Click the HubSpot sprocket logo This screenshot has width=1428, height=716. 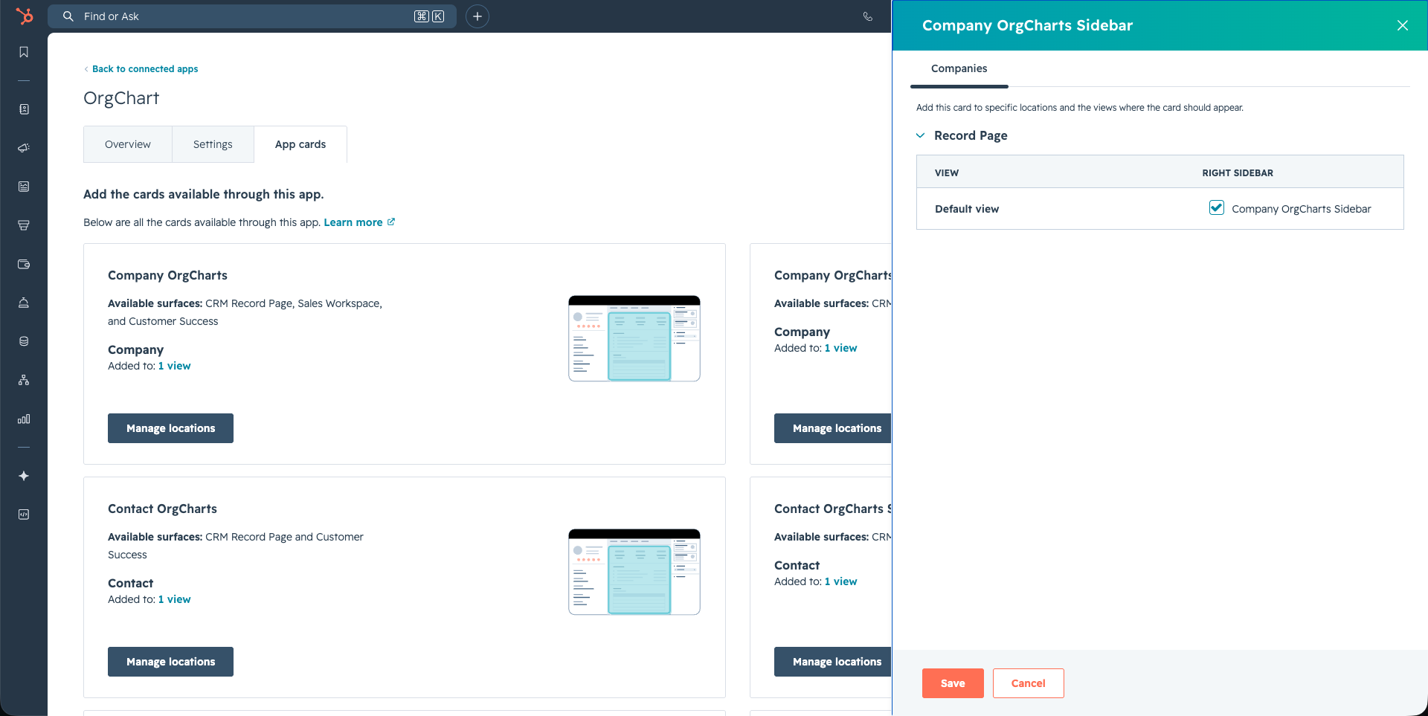pyautogui.click(x=25, y=16)
